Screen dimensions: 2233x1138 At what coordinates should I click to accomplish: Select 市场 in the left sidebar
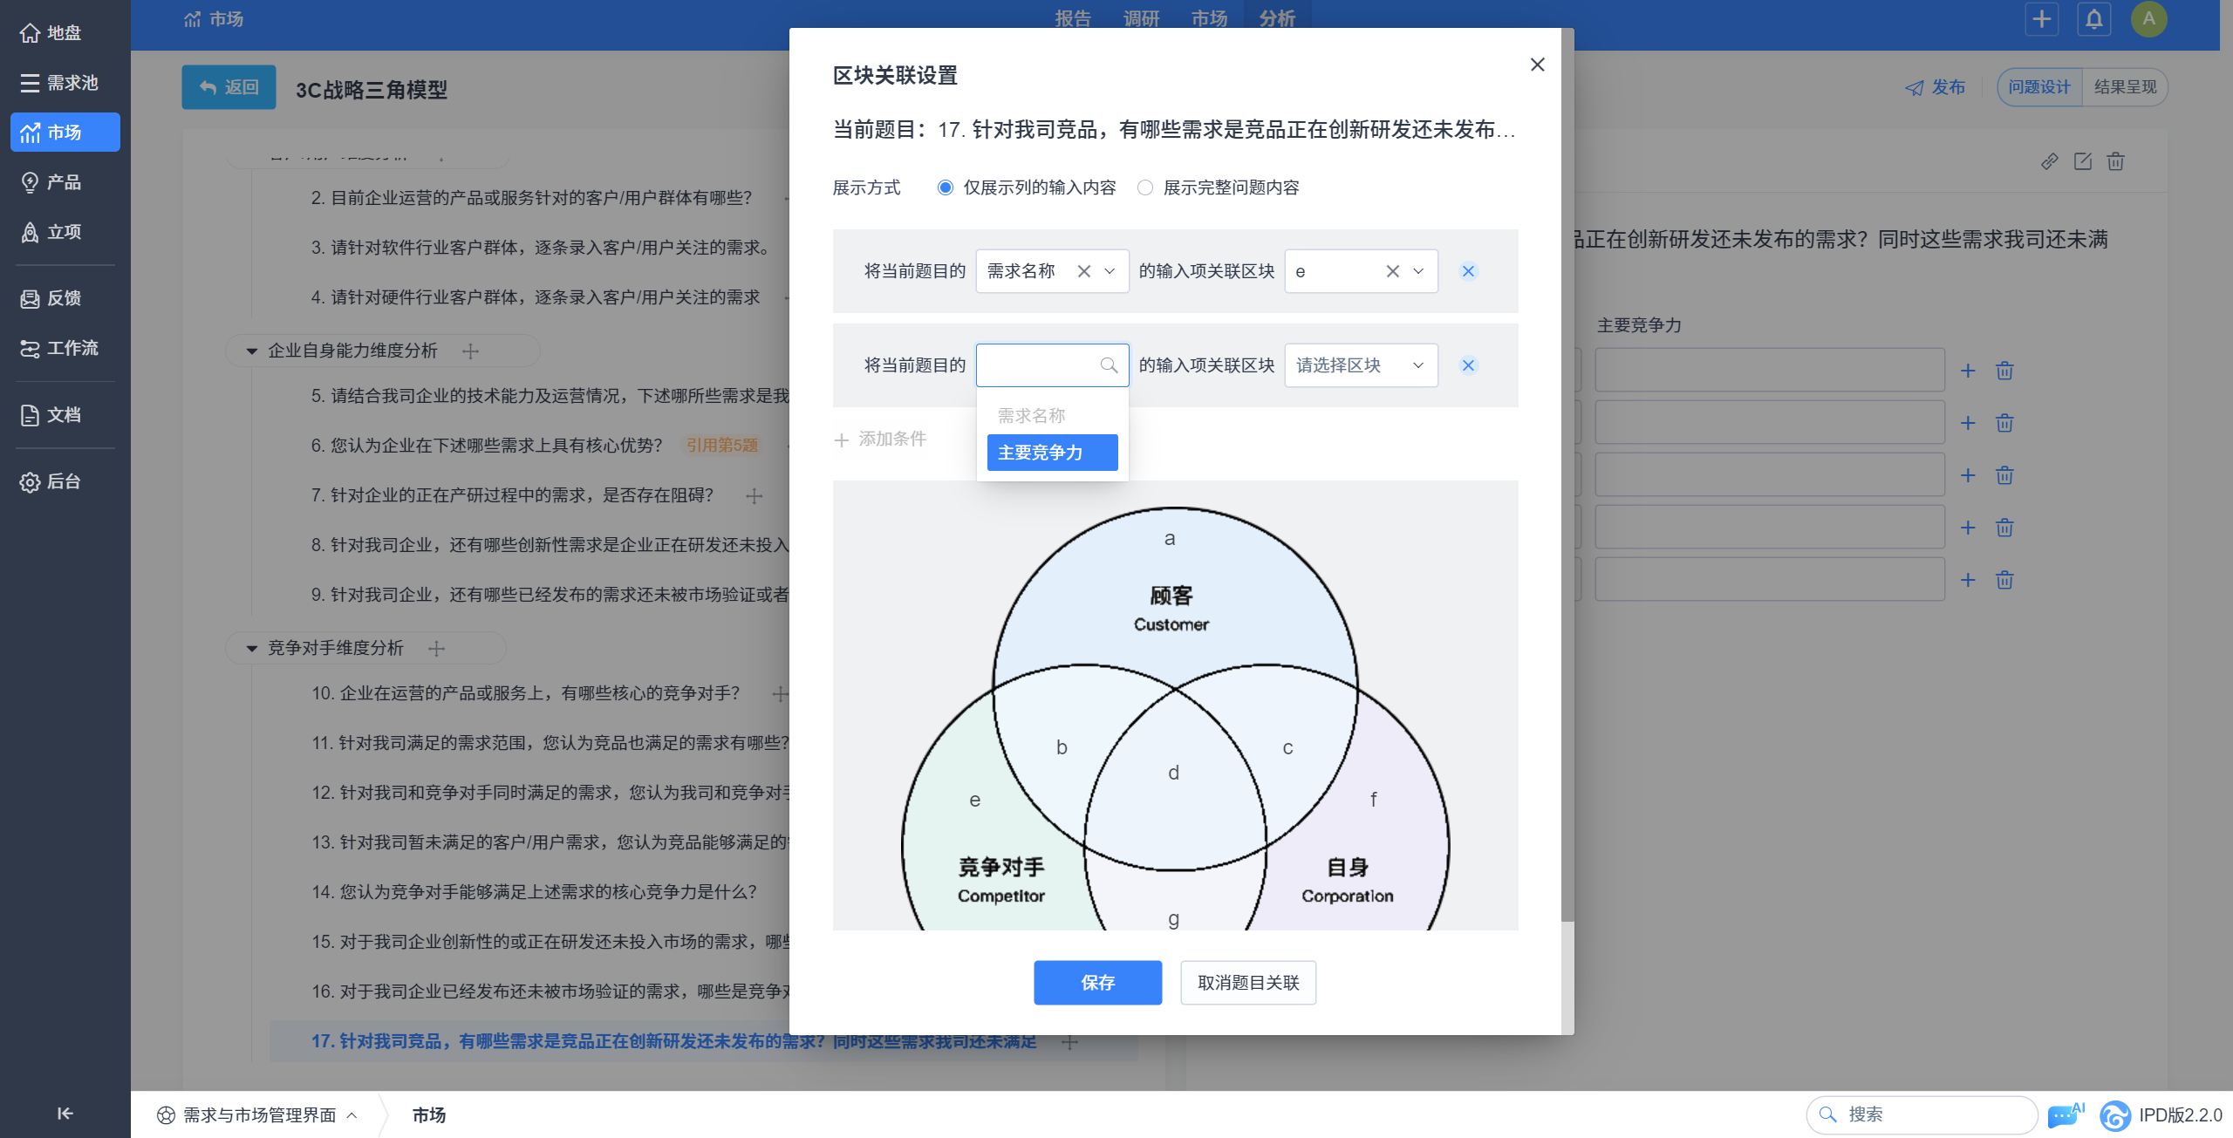65,133
